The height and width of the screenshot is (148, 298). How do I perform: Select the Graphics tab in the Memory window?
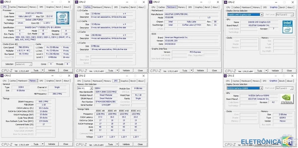click(50, 81)
